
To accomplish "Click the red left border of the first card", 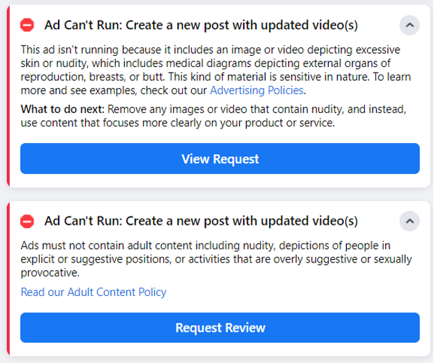I will pyautogui.click(x=8, y=96).
